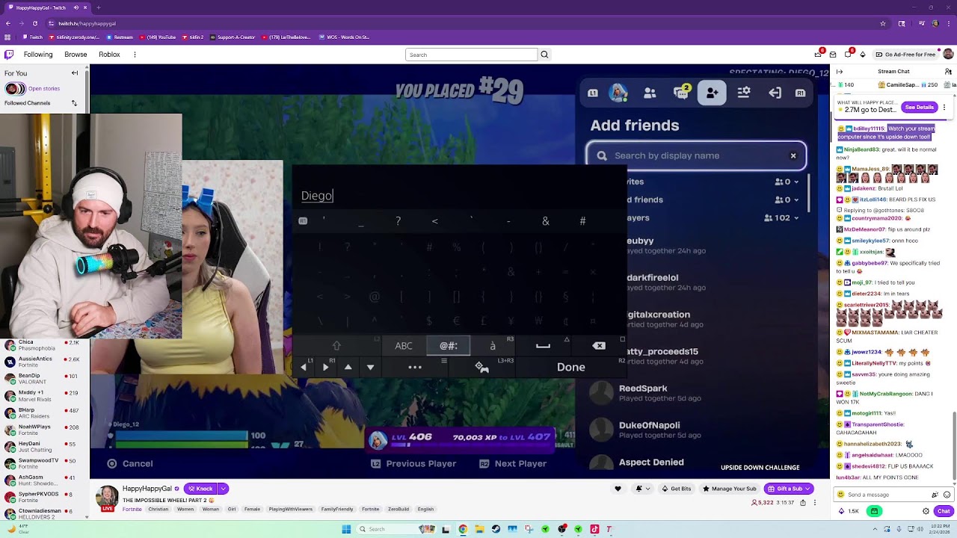Click the Twitch search field
The height and width of the screenshot is (538, 957).
pyautogui.click(x=471, y=55)
